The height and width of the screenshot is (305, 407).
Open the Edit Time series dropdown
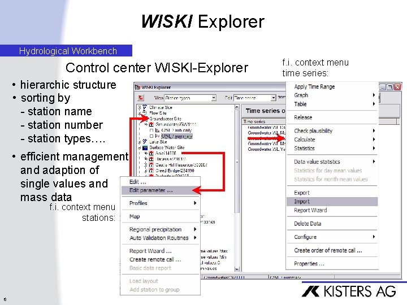click(x=274, y=98)
